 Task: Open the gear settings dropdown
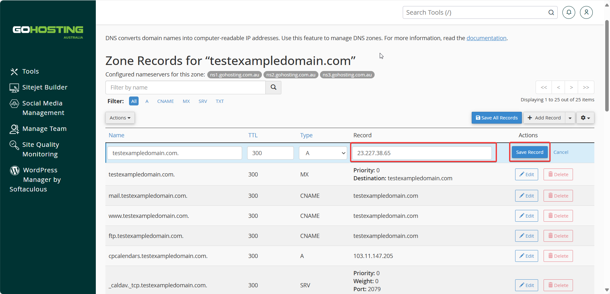(585, 118)
